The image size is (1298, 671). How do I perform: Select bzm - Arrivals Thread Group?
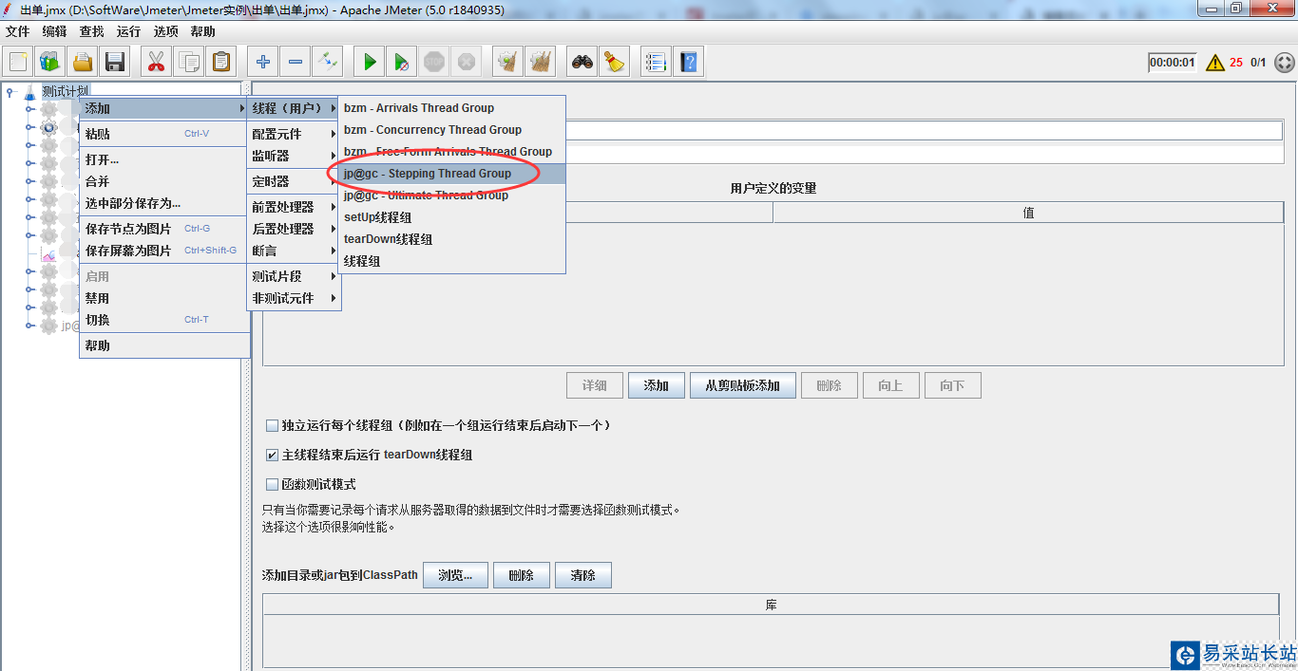click(452, 108)
